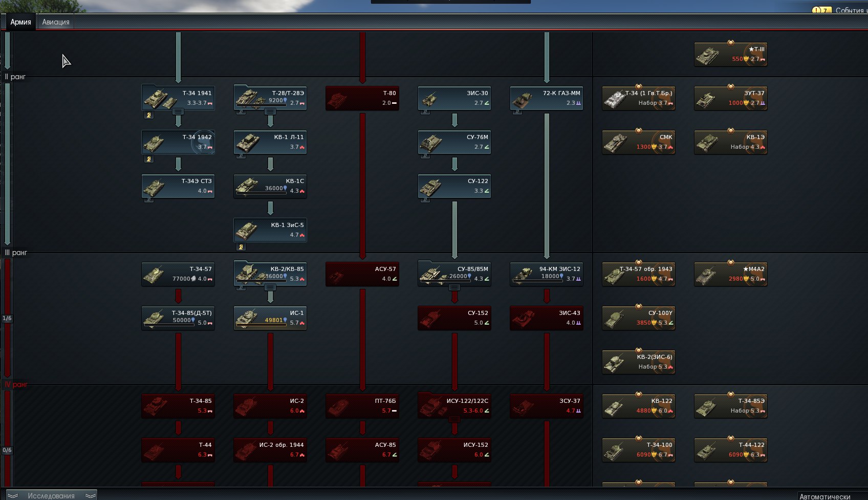Select the premium ★Т-III tank icon
Image resolution: width=868 pixels, height=500 pixels.
[x=708, y=55]
